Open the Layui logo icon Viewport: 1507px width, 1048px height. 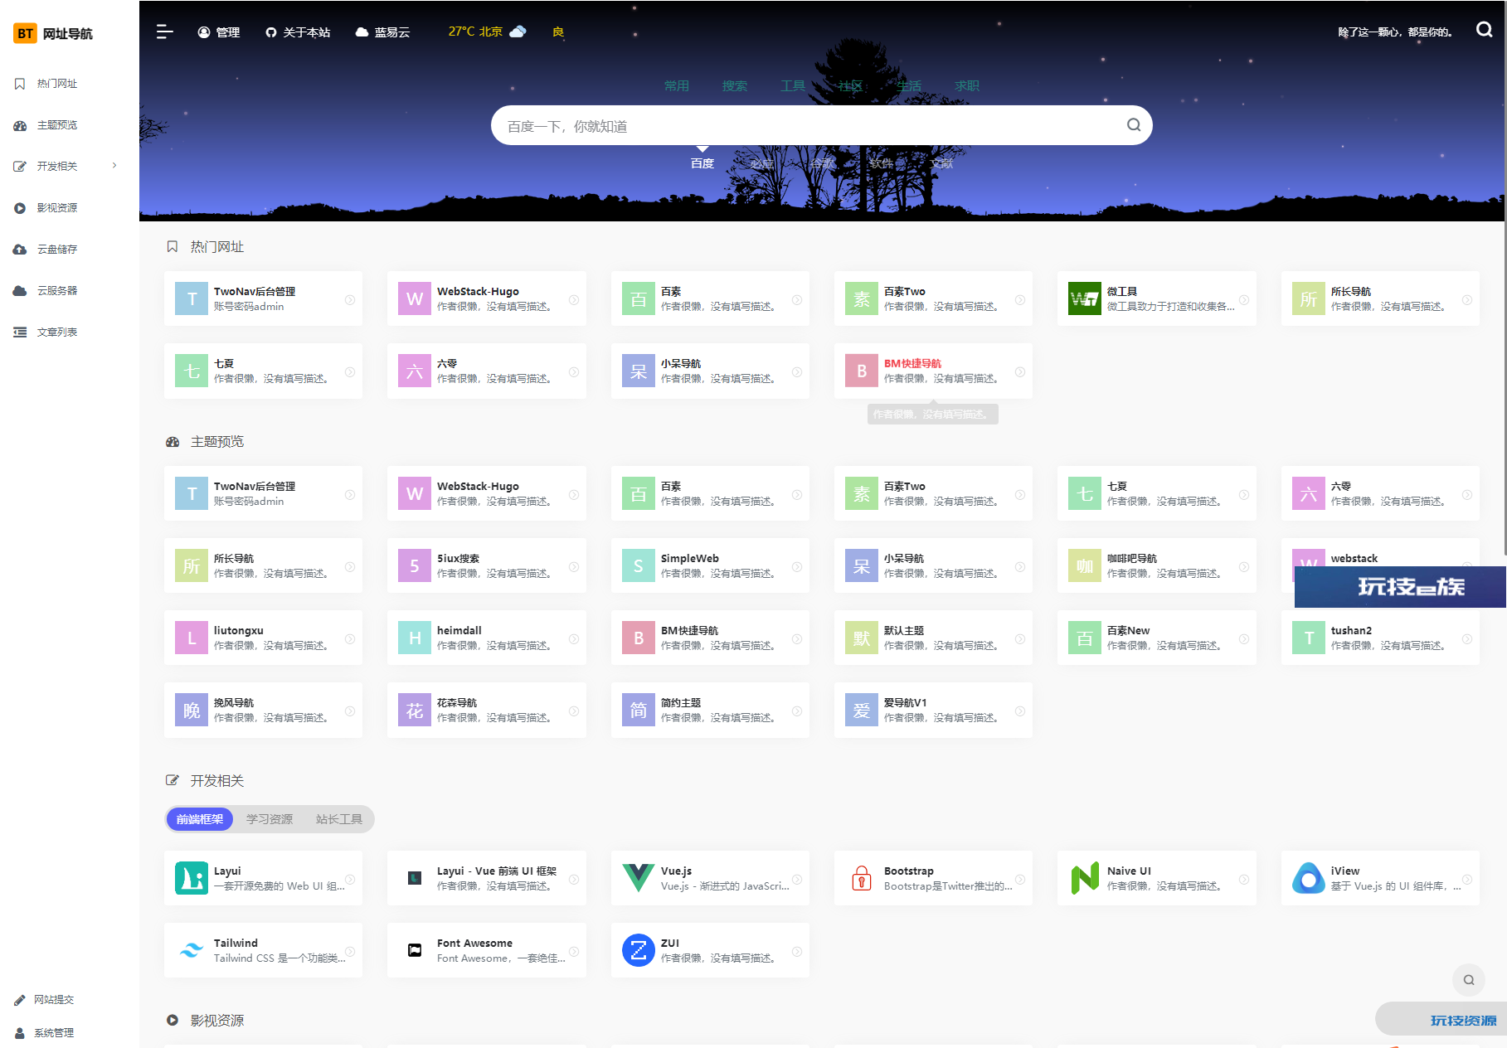click(192, 878)
